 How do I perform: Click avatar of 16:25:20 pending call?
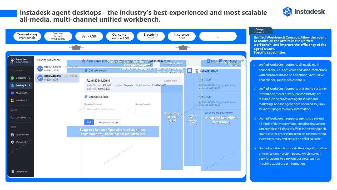point(40,78)
